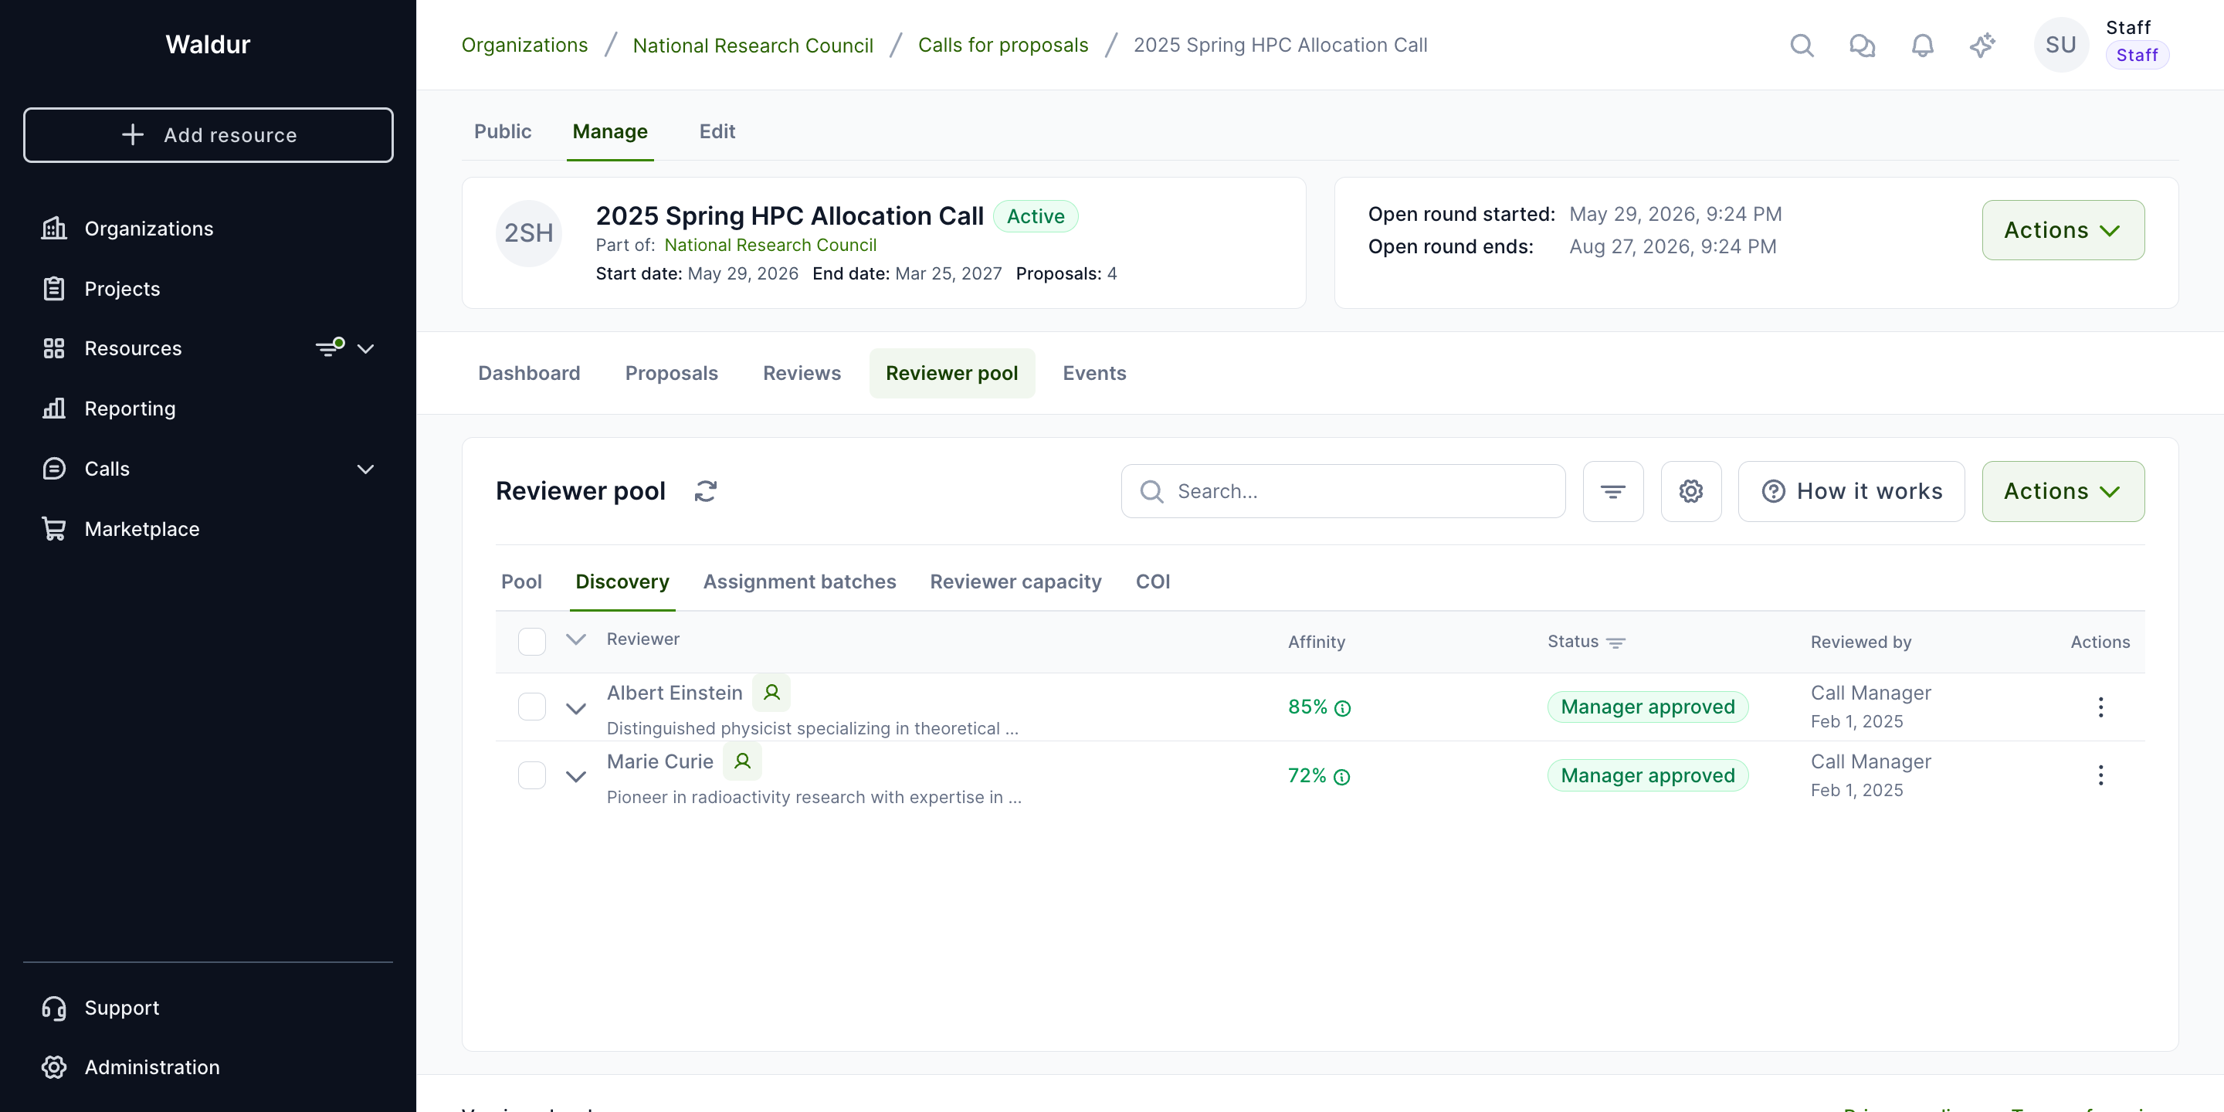Open the chat messages icon

[x=1863, y=45]
